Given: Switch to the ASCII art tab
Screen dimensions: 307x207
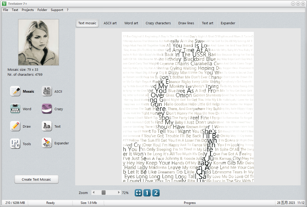Looking at the screenshot, I should point(110,23).
